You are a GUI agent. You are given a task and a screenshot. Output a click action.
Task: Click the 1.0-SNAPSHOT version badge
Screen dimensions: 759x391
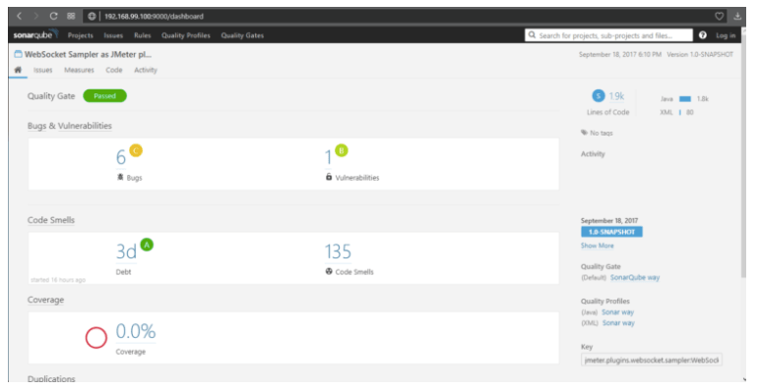point(612,232)
